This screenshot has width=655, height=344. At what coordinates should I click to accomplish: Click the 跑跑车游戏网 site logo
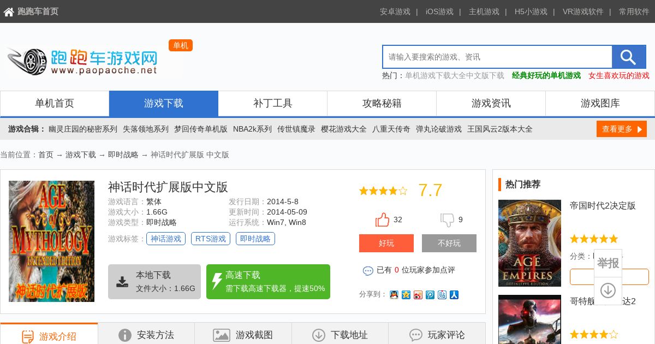(x=82, y=61)
